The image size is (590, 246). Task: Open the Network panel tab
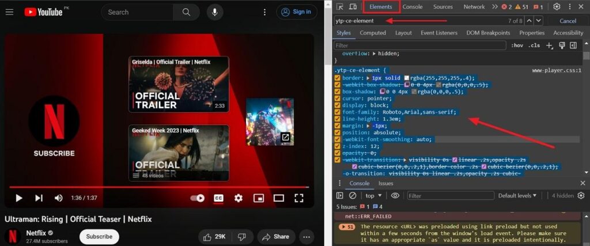[x=474, y=7]
